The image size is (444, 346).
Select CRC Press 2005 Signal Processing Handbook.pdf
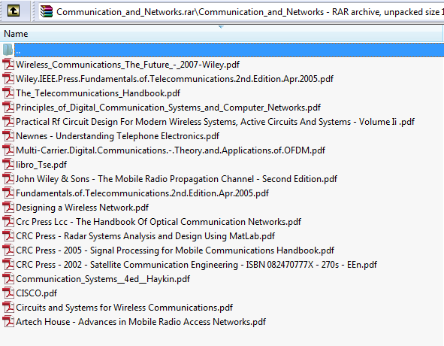(x=175, y=250)
